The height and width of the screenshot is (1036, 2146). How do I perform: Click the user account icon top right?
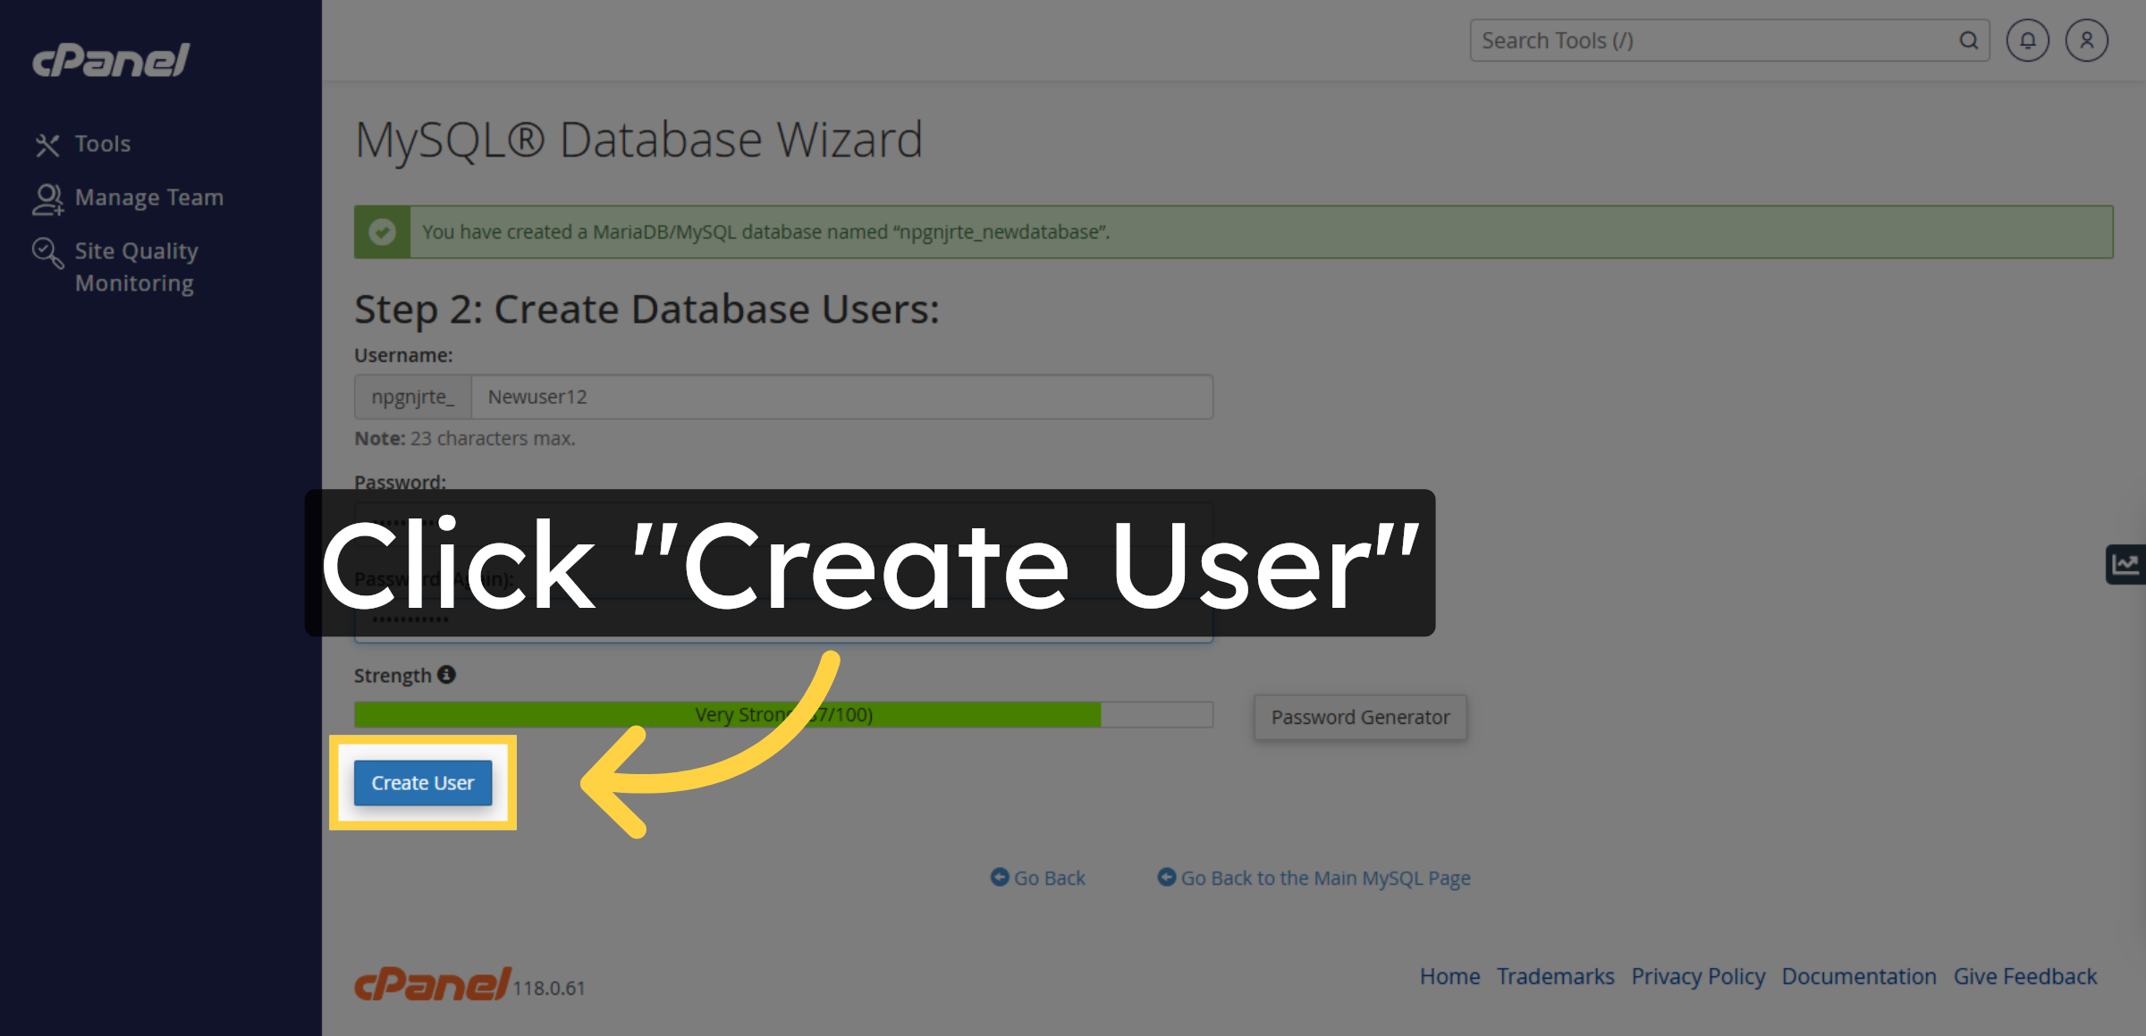click(x=2086, y=40)
